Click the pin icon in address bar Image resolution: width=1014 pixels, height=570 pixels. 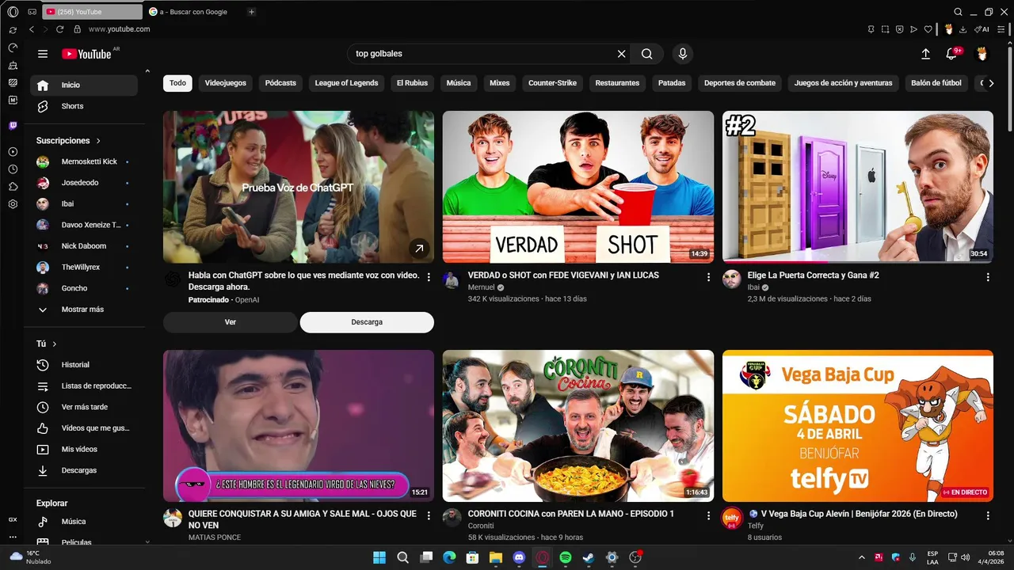(871, 29)
